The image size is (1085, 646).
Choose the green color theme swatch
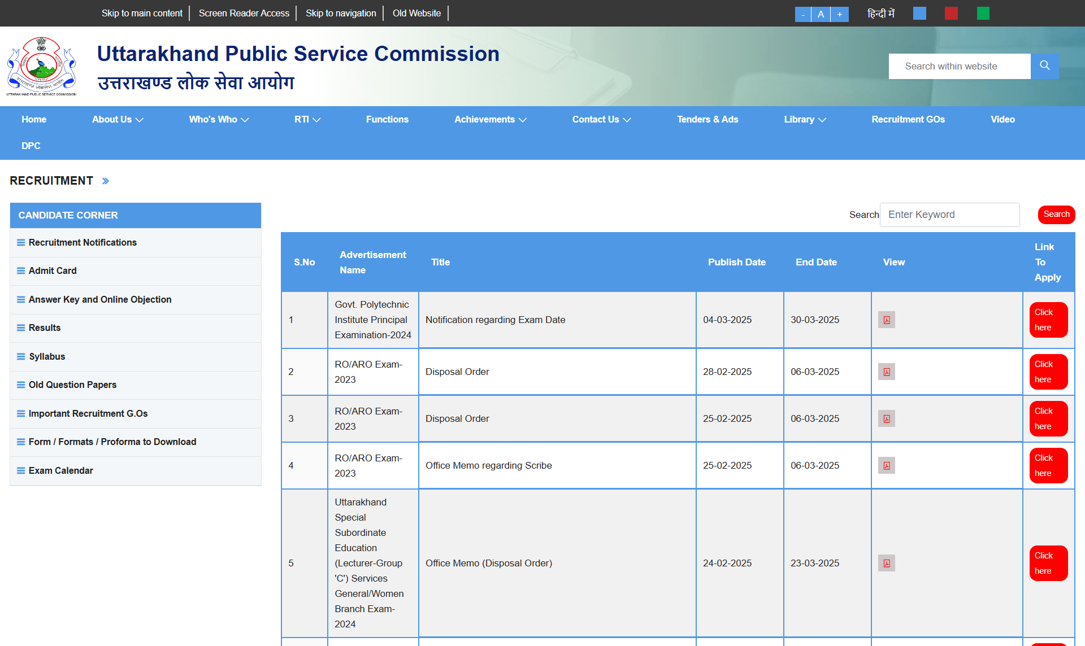pyautogui.click(x=983, y=14)
